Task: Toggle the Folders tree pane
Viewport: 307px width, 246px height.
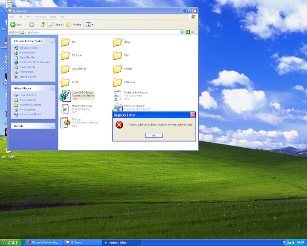Action: coord(74,25)
